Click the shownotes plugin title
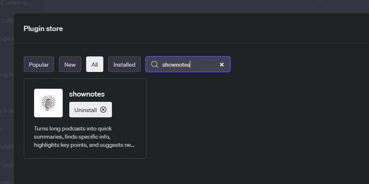The height and width of the screenshot is (184, 369). point(87,94)
